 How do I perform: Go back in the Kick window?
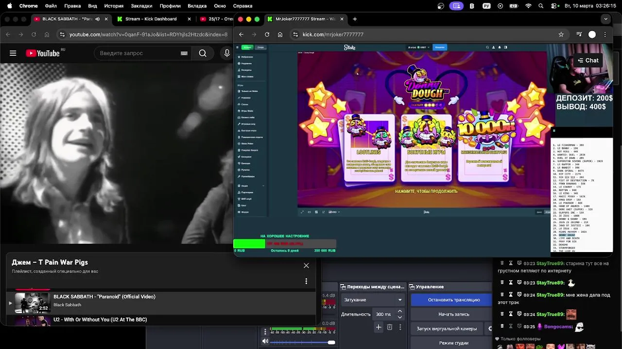(x=241, y=34)
